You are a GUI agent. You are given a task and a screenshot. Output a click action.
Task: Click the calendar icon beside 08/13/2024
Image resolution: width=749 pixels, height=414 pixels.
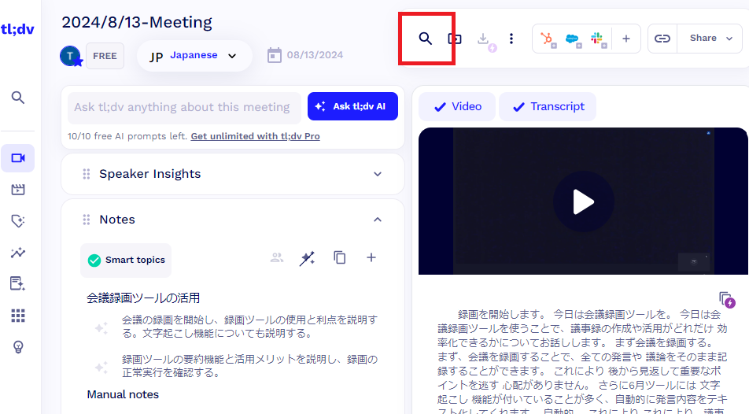[x=274, y=55]
